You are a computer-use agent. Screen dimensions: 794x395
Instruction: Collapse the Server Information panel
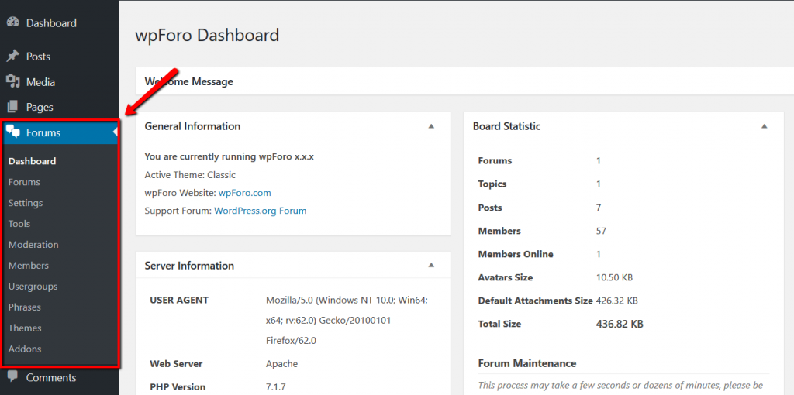coord(431,265)
